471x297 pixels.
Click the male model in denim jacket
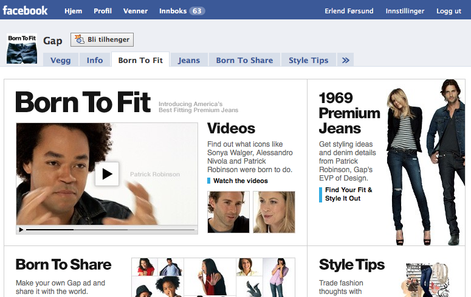pos(447,162)
